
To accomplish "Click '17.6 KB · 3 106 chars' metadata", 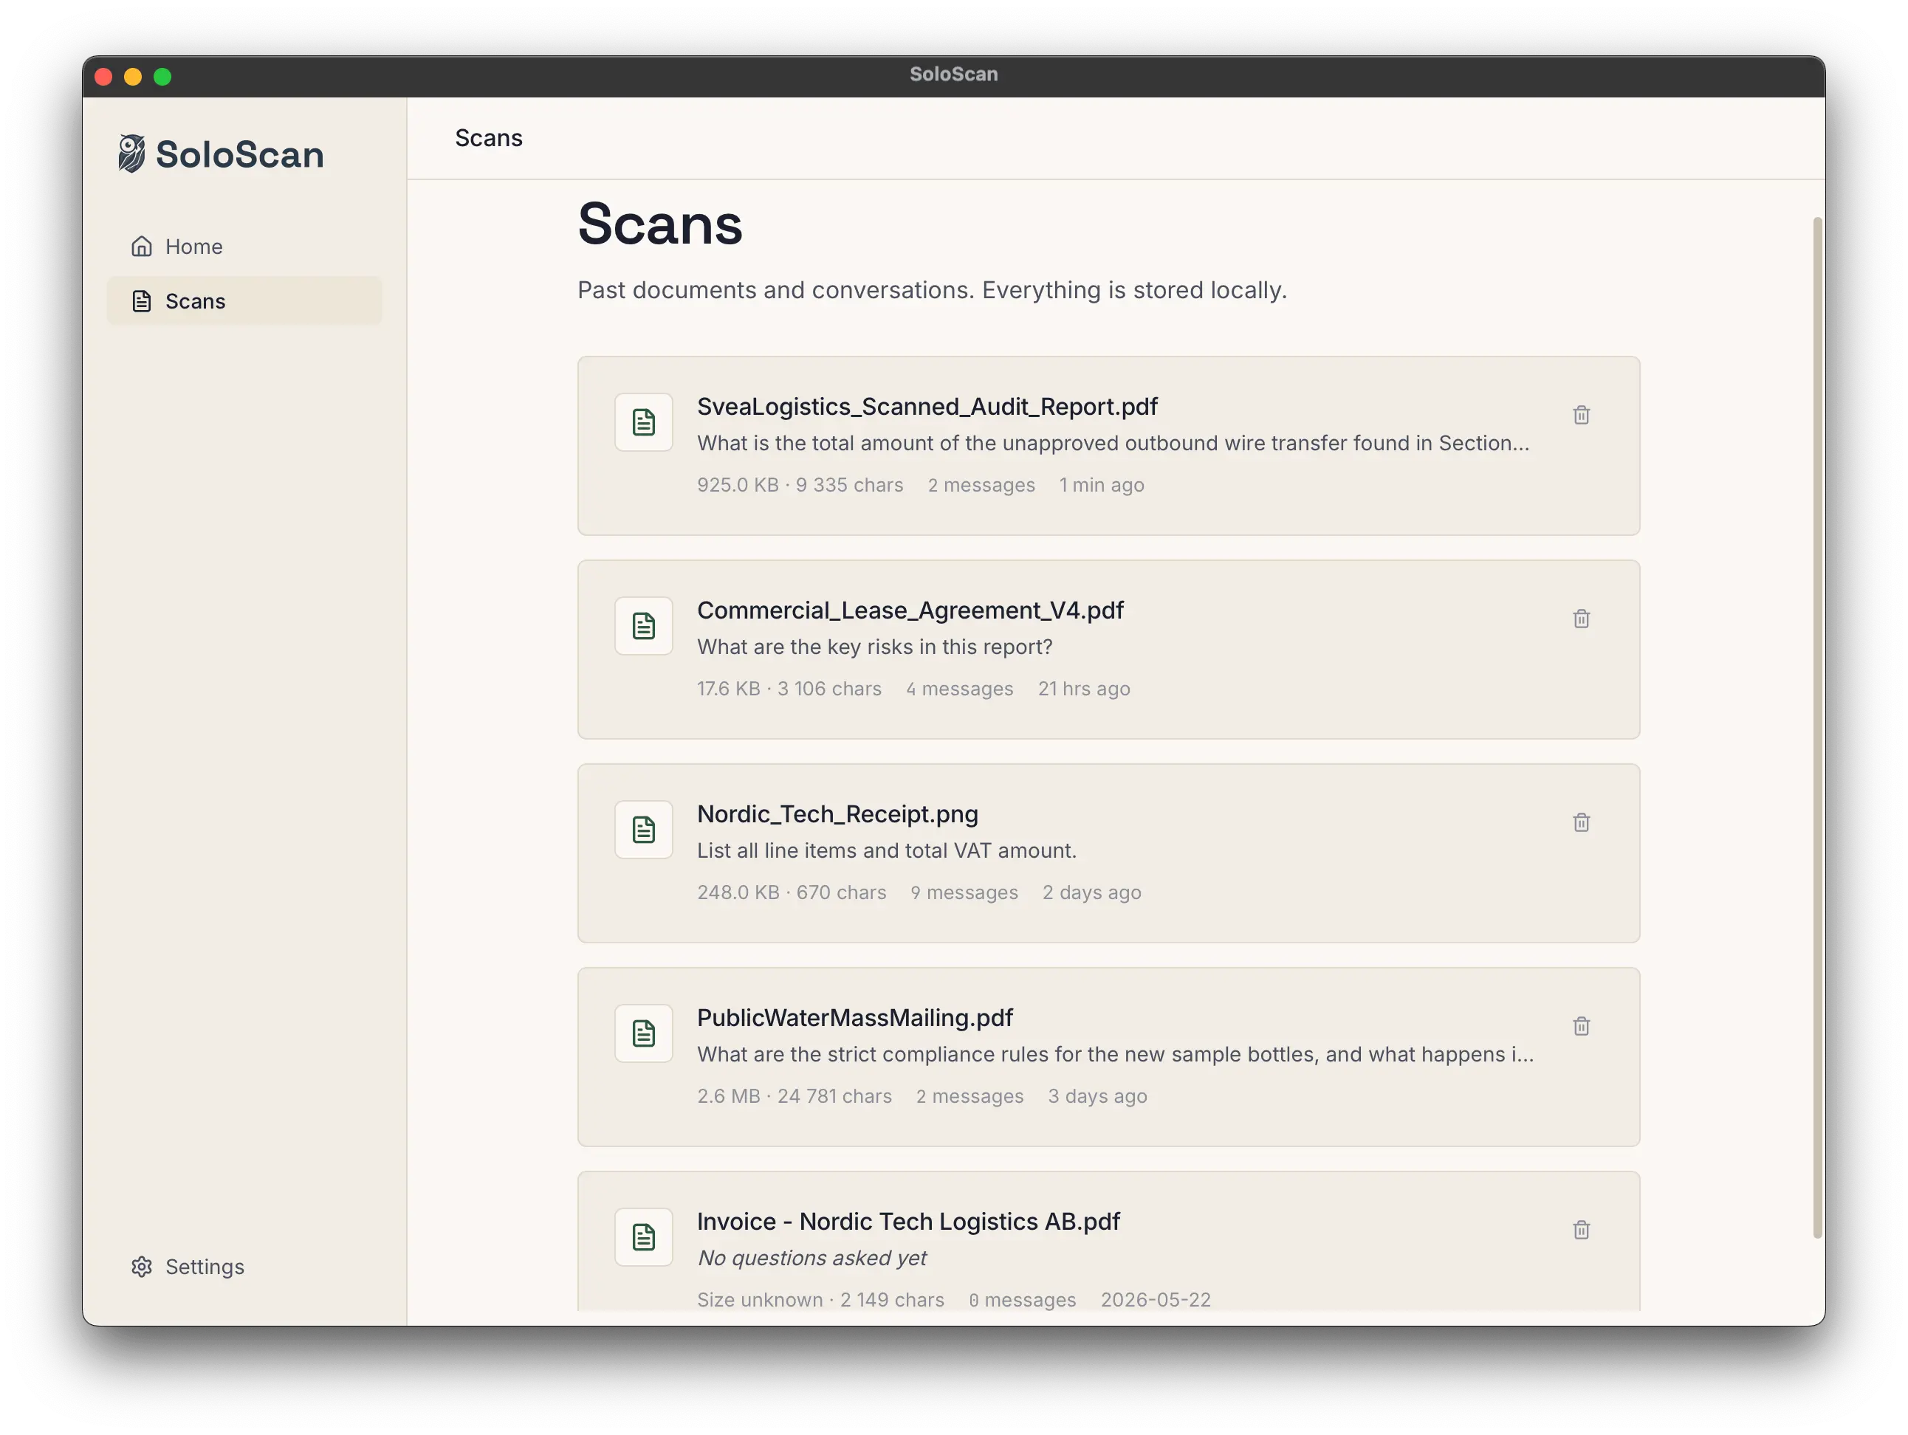I will coord(789,688).
